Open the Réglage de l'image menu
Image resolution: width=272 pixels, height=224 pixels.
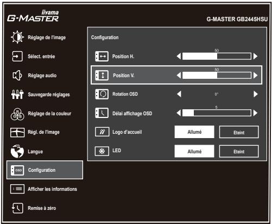point(47,38)
